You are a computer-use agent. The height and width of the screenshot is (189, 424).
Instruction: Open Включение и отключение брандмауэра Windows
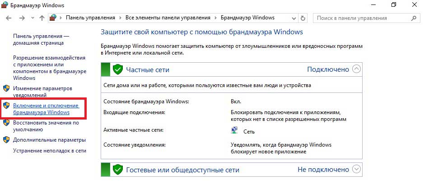(46, 109)
